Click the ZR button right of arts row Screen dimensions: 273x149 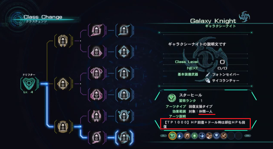(x=248, y=135)
